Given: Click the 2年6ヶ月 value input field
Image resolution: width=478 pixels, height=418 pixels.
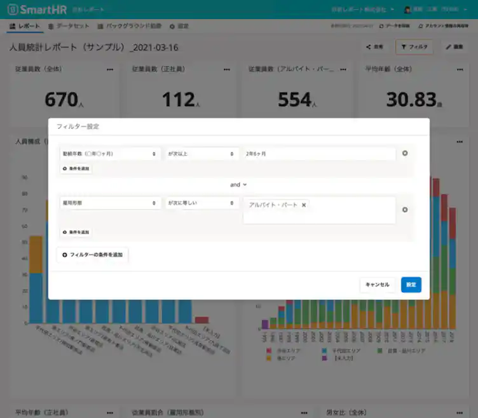Looking at the screenshot, I should click(x=319, y=154).
